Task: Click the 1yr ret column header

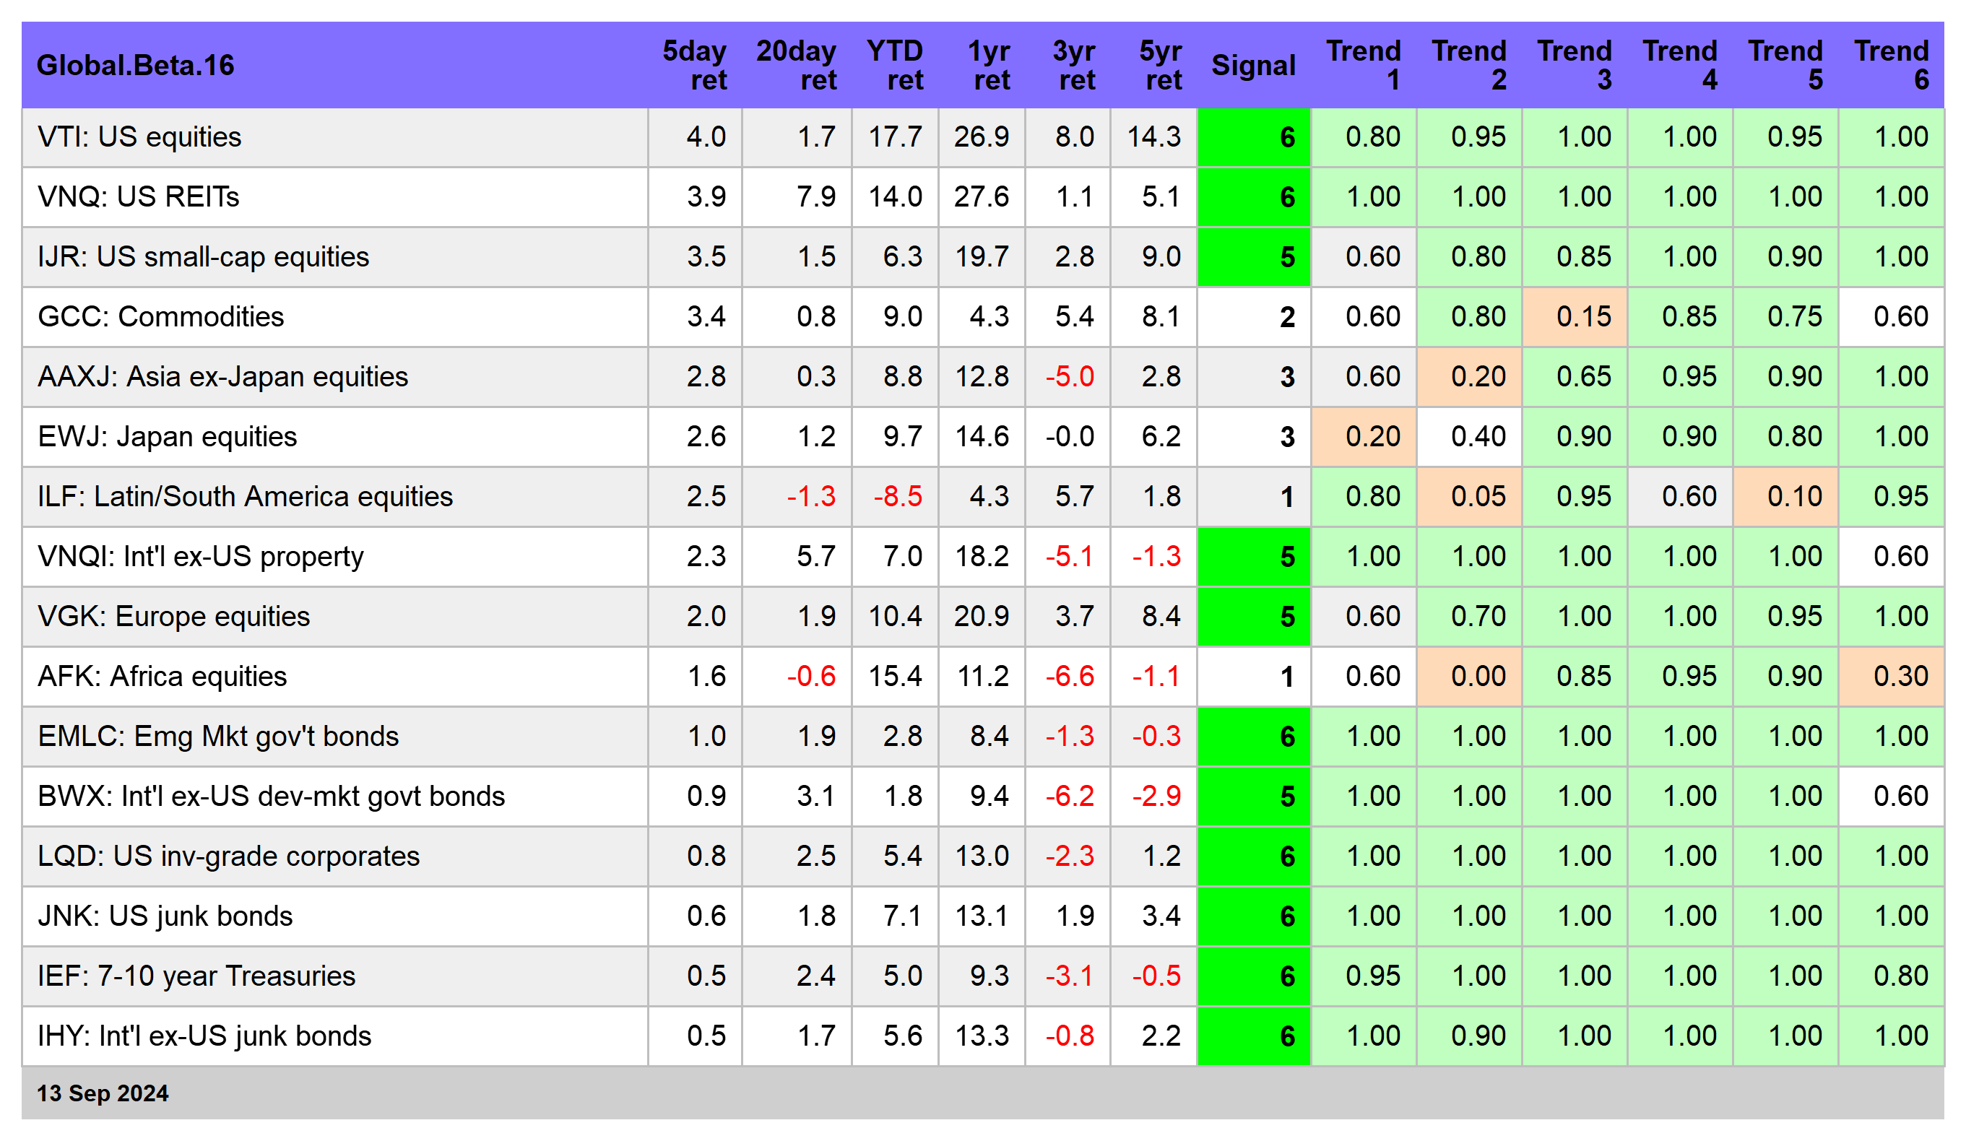Action: coord(989,65)
